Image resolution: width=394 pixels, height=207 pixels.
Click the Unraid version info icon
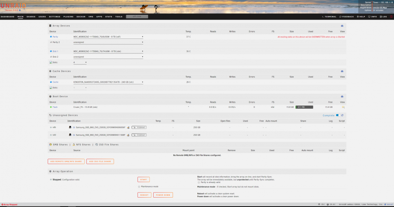(x=20, y=10)
